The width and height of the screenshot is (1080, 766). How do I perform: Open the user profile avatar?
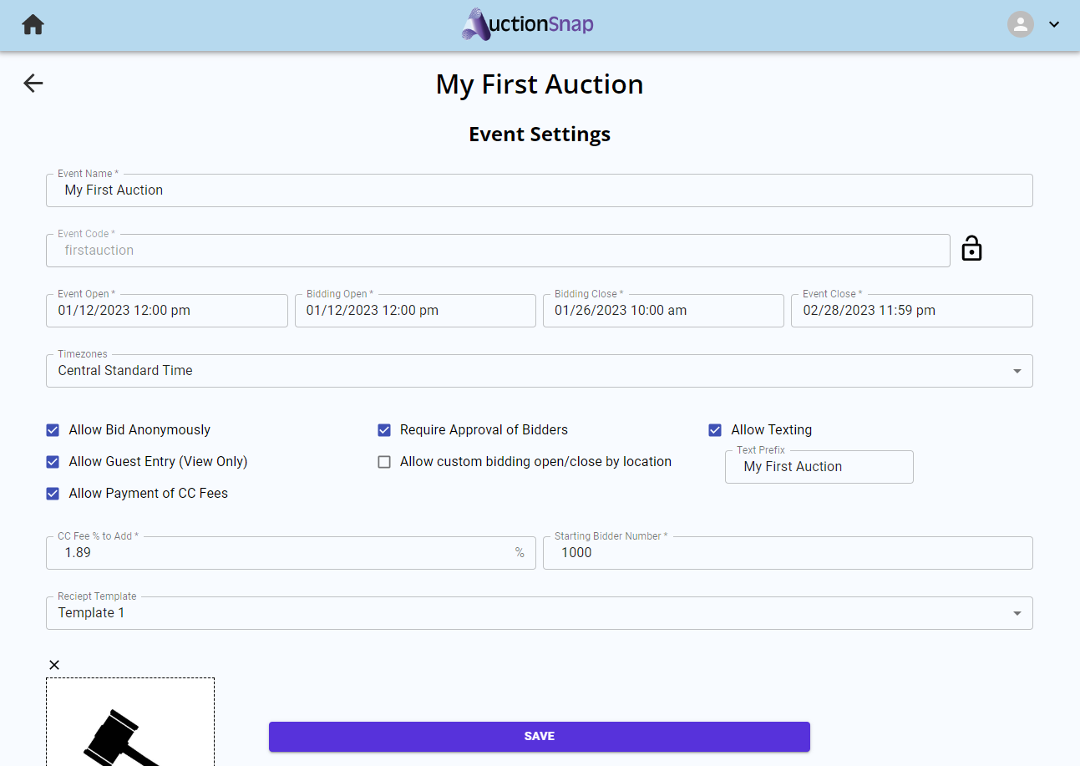(1021, 24)
